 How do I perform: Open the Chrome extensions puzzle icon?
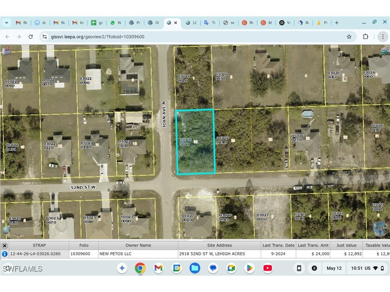pyautogui.click(x=365, y=37)
